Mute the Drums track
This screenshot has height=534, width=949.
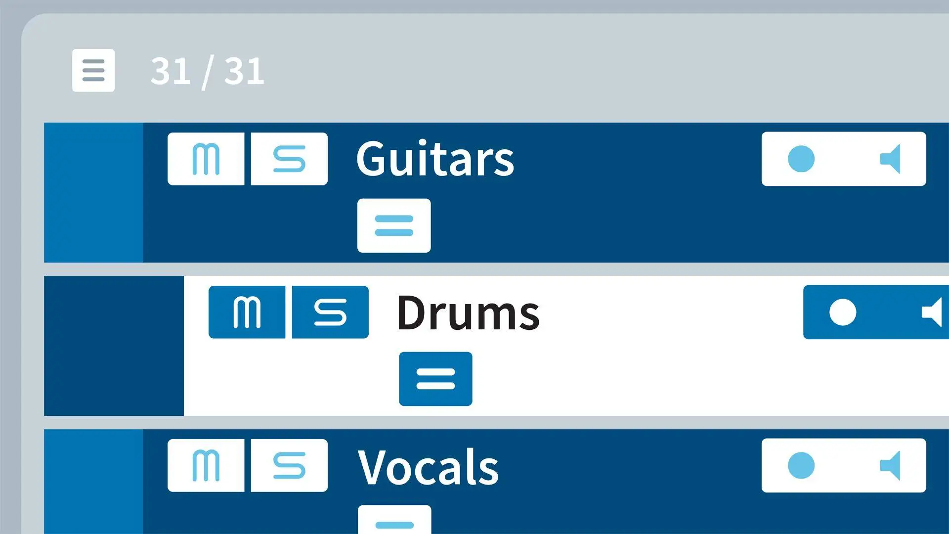(x=247, y=312)
